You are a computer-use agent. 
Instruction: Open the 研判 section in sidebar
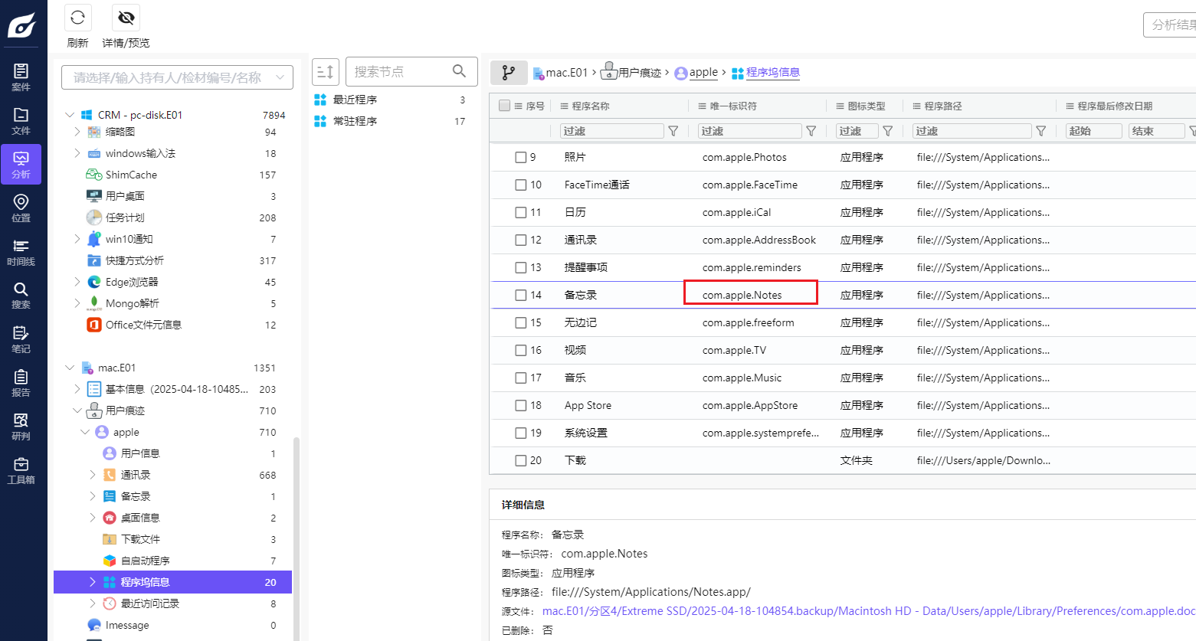21,427
